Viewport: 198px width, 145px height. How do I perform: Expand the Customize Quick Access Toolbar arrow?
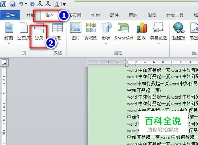coord(64,4)
